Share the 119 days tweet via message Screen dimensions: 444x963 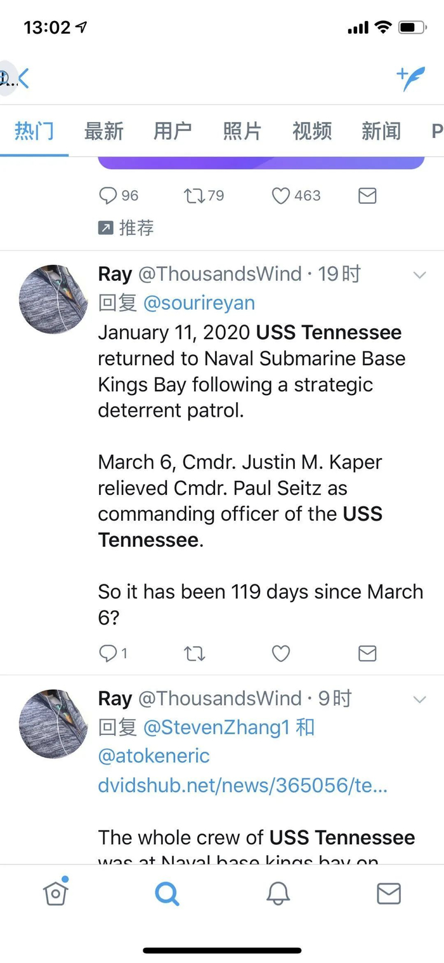(x=367, y=653)
